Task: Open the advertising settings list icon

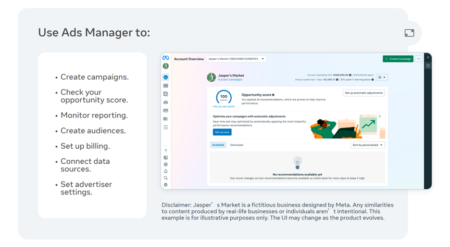Action: pos(166,119)
